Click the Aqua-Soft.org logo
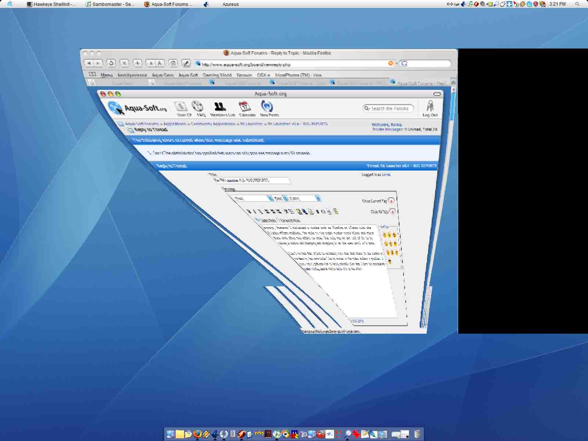Screen dimensions: 588x441 tap(137, 108)
